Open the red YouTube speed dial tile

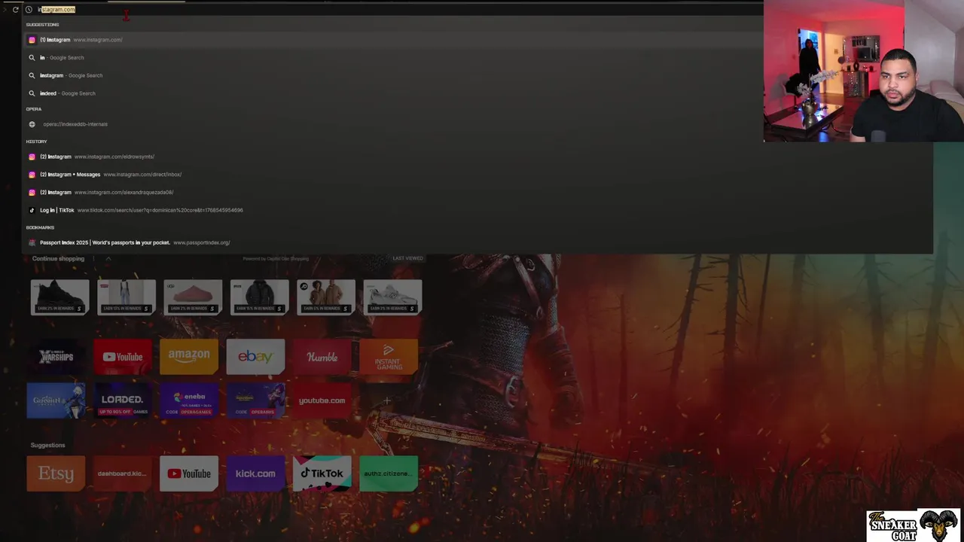pyautogui.click(x=123, y=357)
